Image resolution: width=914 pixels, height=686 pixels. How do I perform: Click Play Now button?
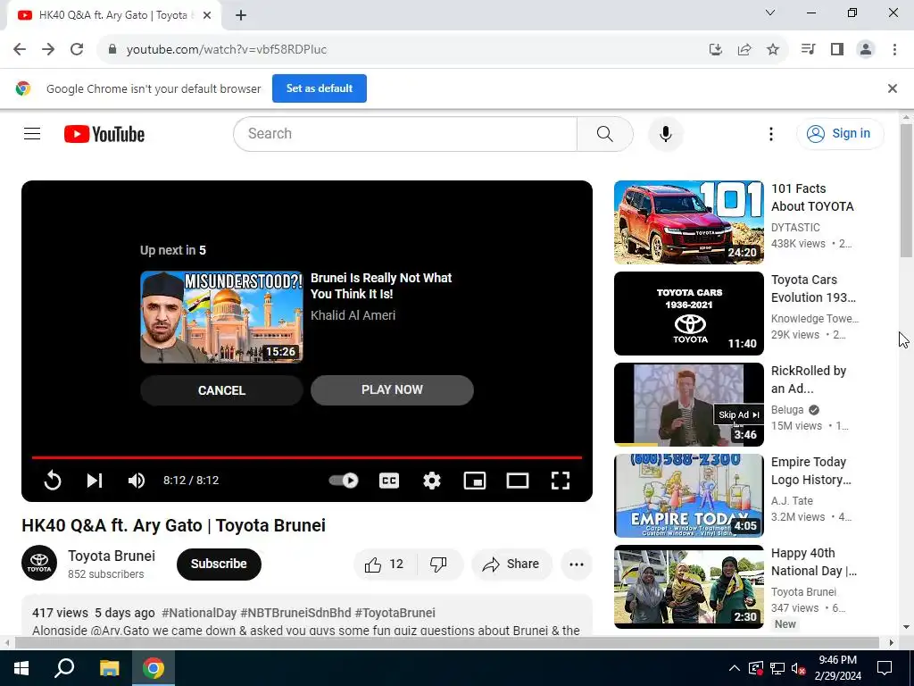pos(392,389)
